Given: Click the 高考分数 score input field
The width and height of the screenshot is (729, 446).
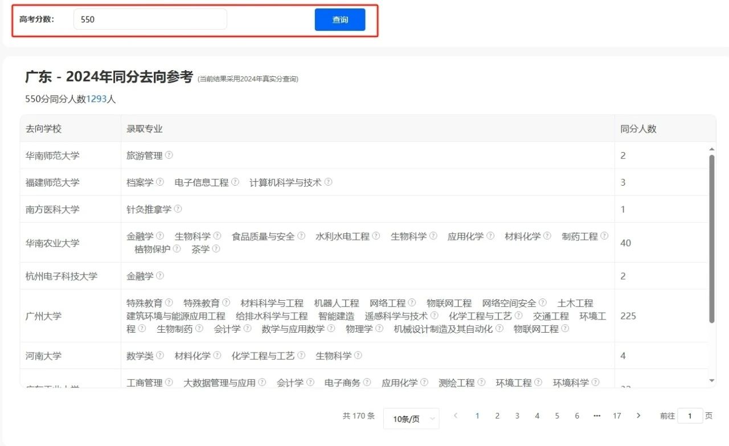Looking at the screenshot, I should (x=150, y=19).
